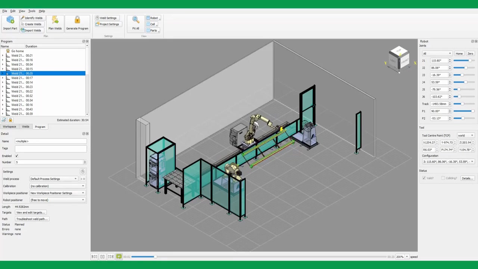Switch to the Workspace tab
Viewport: 478px width, 269px height.
[9, 127]
